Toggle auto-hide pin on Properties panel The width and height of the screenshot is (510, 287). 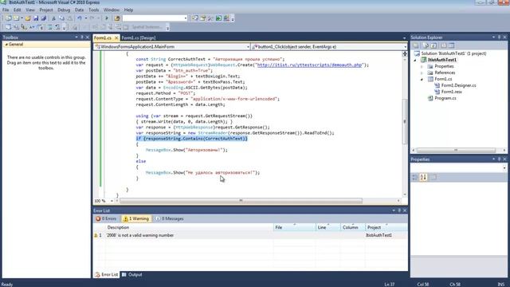tap(500, 159)
